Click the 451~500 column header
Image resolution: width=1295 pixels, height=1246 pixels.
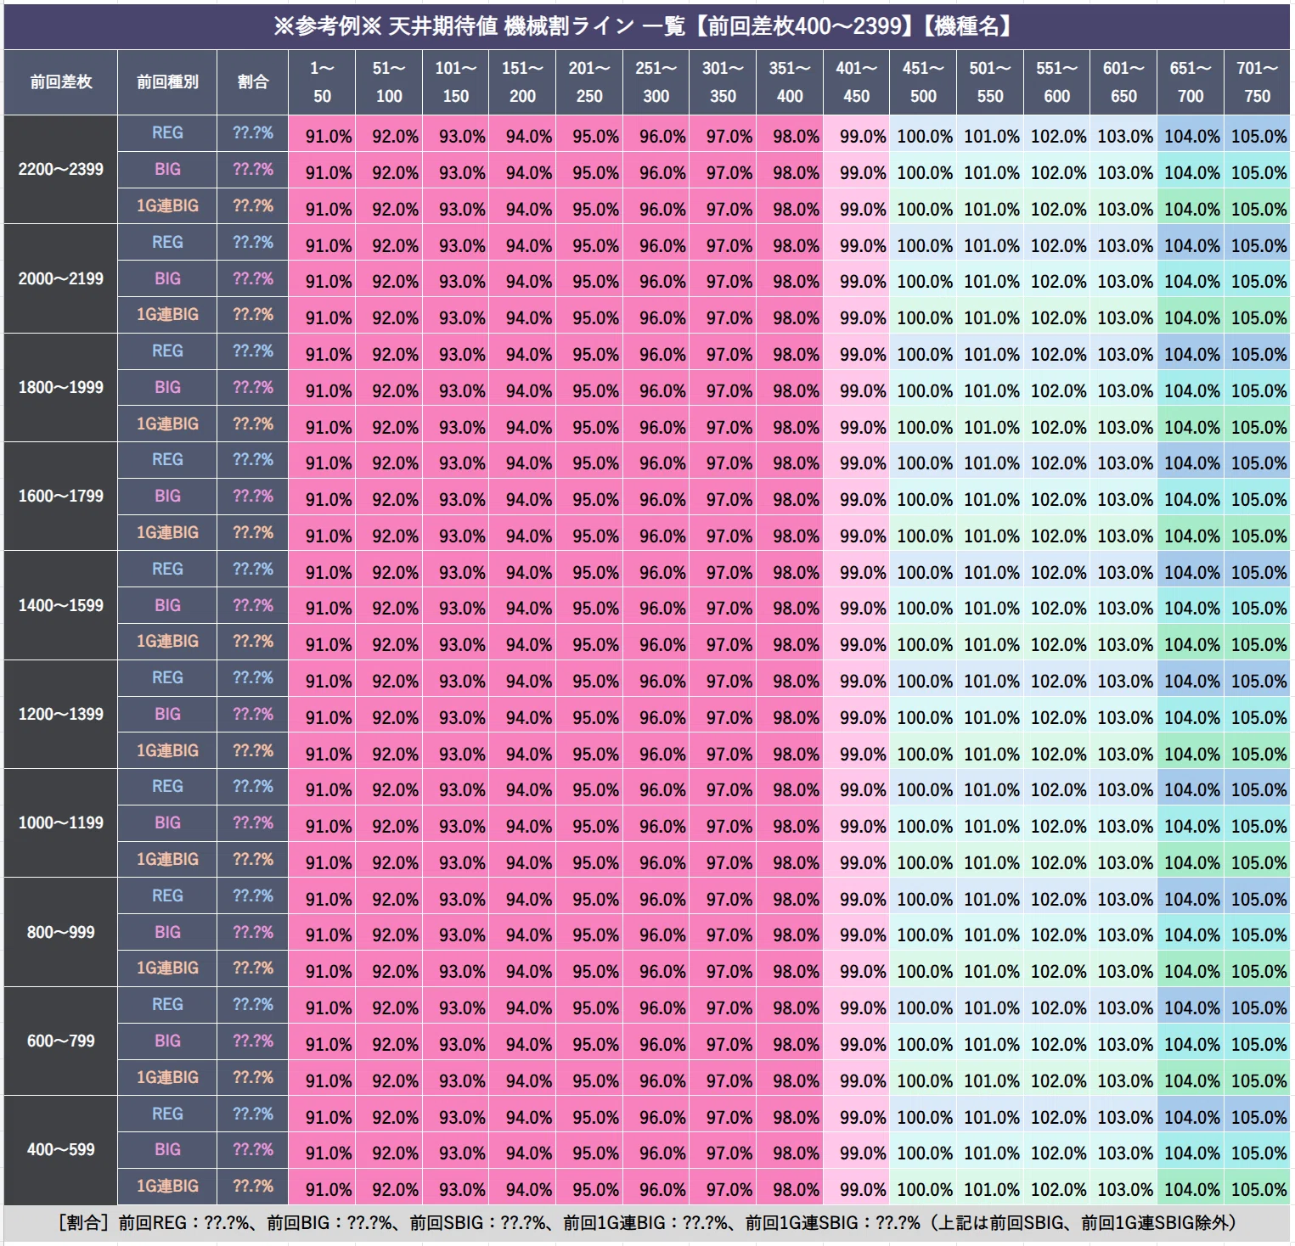coord(923,82)
